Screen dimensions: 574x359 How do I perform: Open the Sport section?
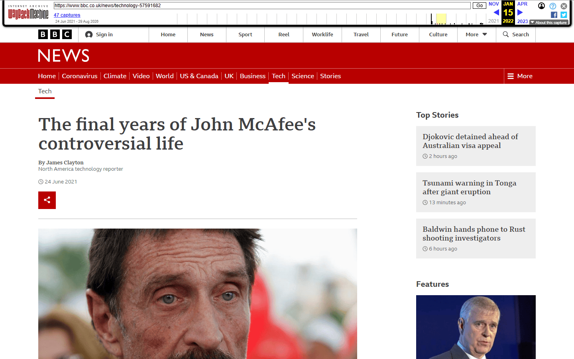(245, 35)
